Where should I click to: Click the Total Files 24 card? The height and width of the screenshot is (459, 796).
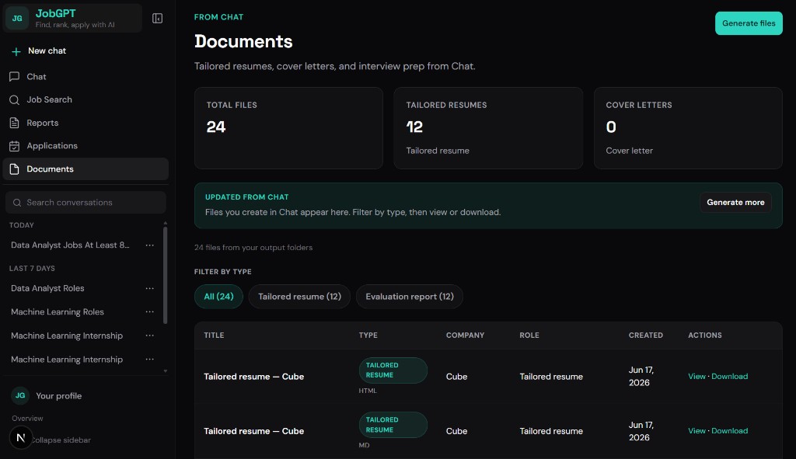pyautogui.click(x=288, y=128)
